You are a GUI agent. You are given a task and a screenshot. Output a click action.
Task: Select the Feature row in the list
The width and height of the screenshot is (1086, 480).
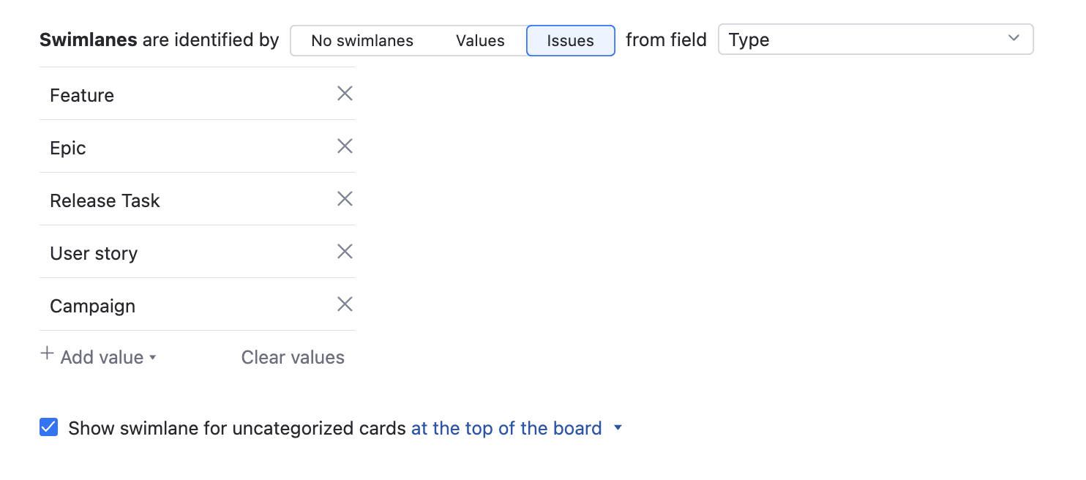click(x=82, y=95)
